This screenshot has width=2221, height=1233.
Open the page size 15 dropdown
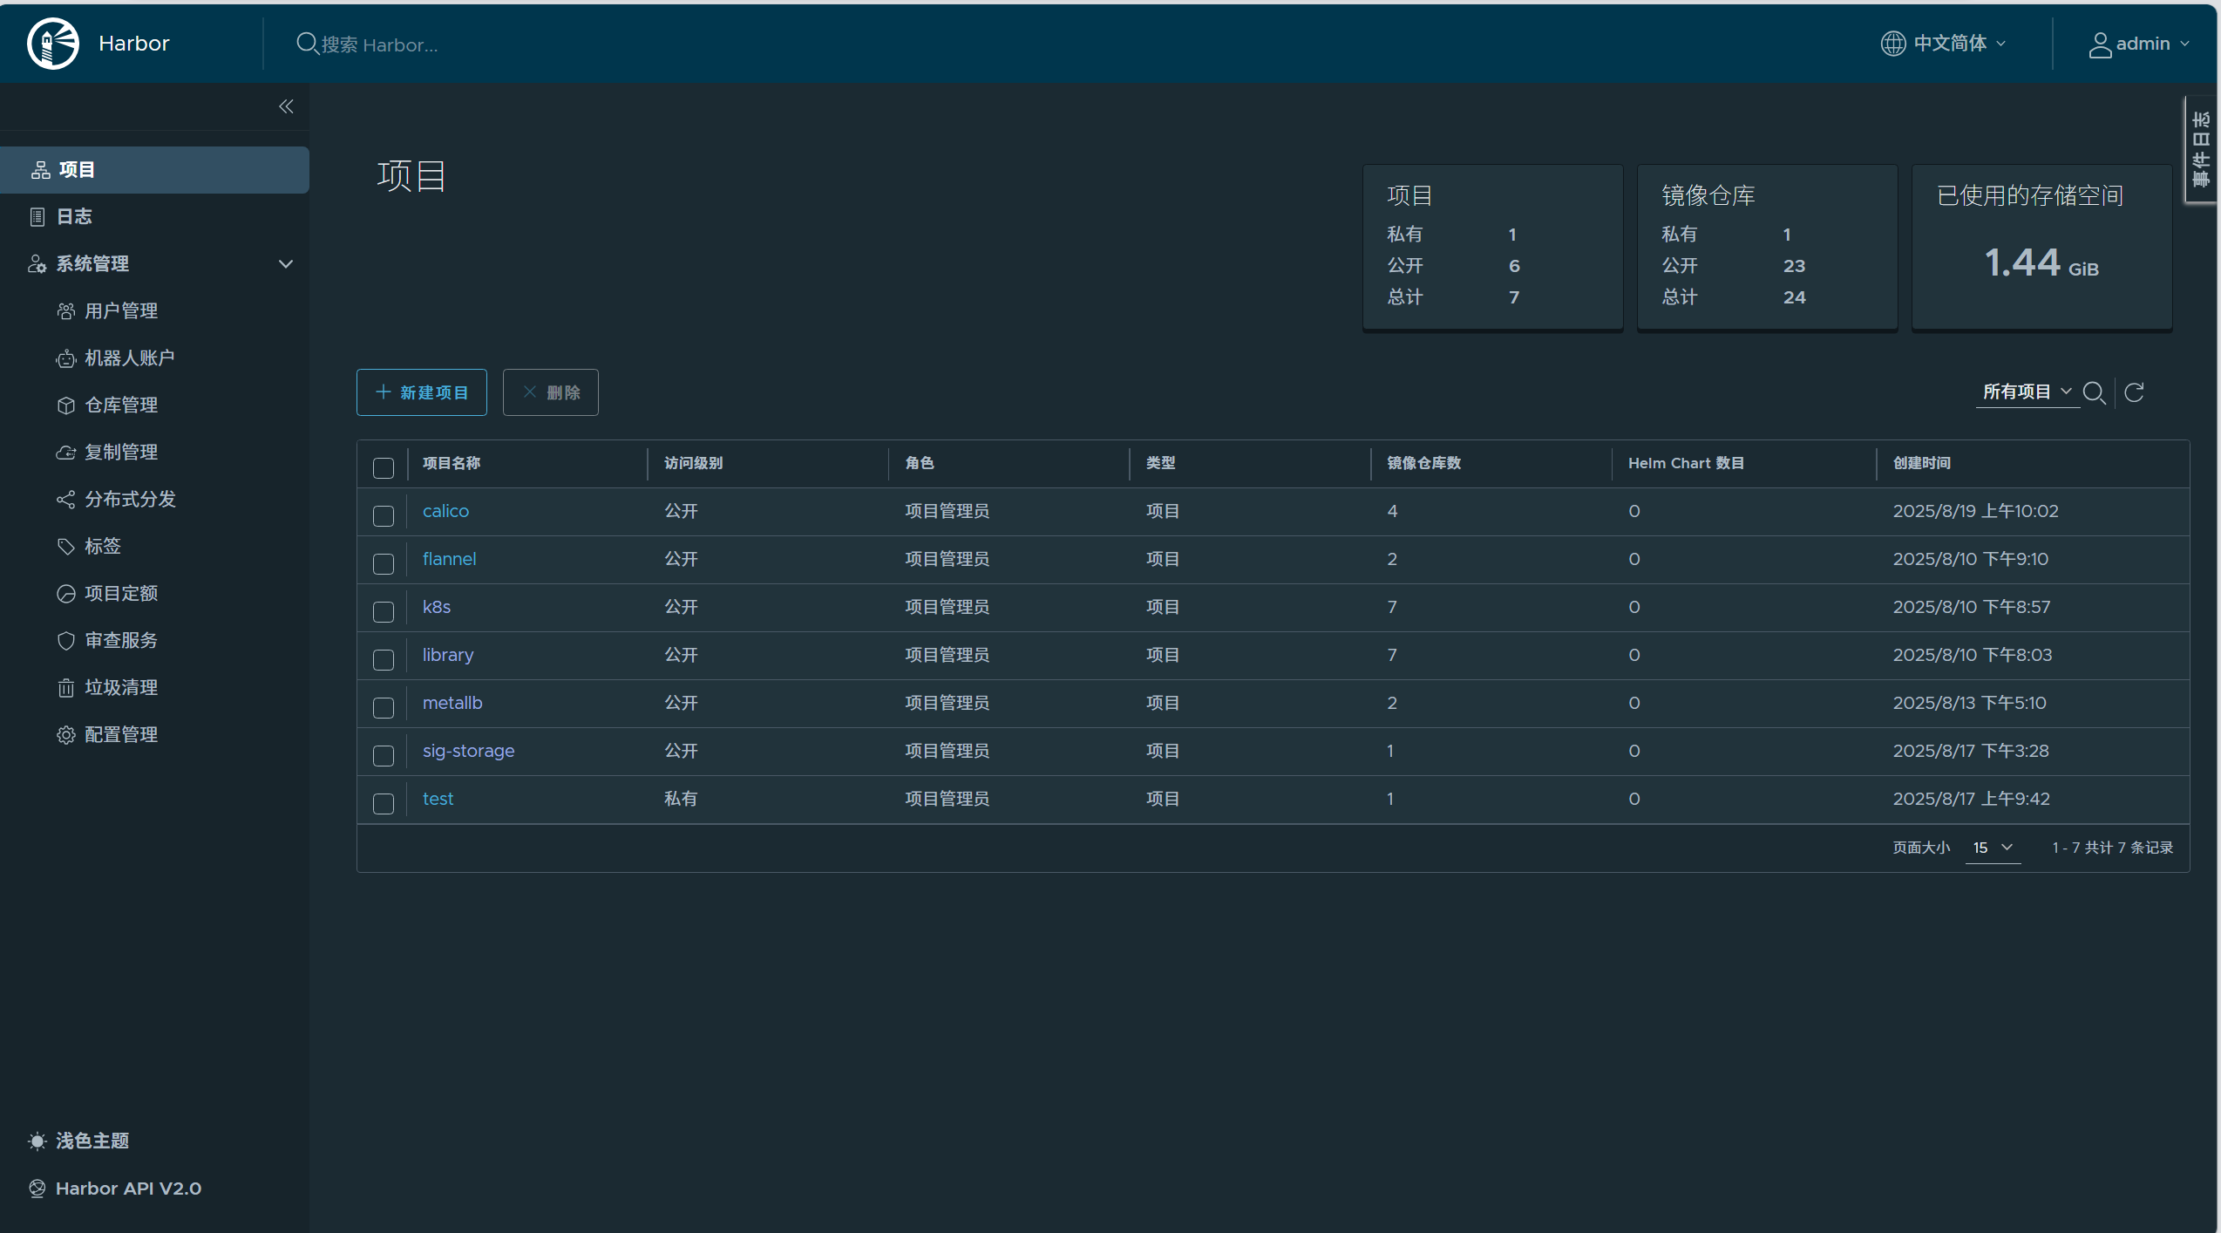1993,848
